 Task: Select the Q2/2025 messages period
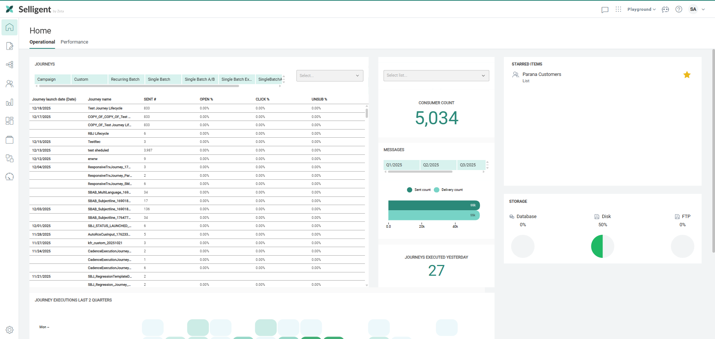[x=431, y=165]
